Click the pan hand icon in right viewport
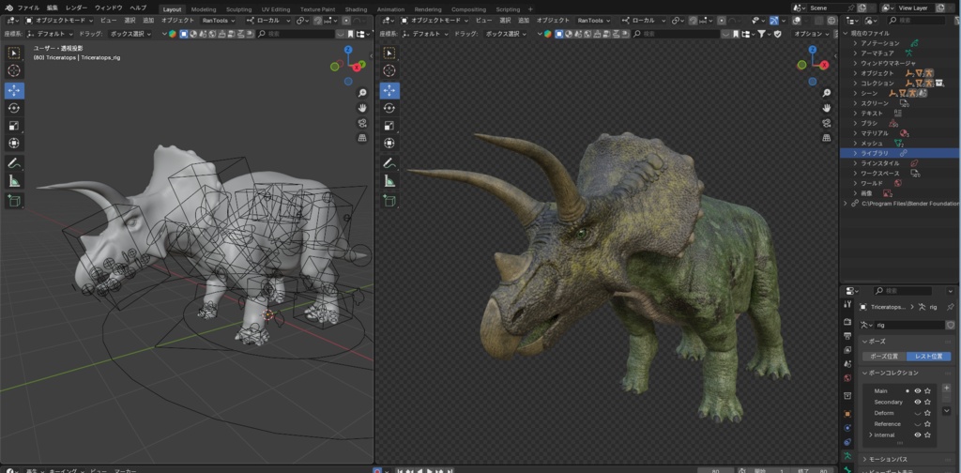 tap(827, 108)
